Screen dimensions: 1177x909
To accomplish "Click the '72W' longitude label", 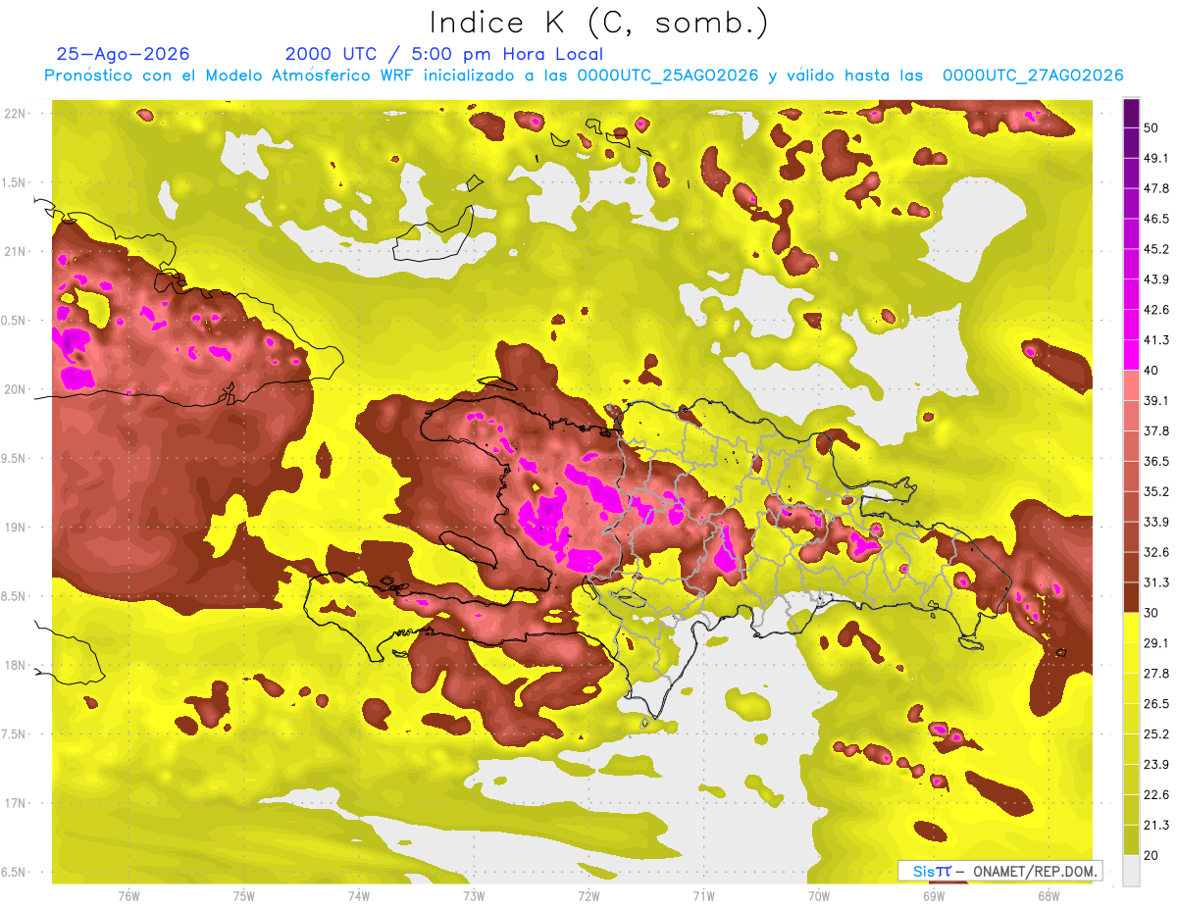I will (588, 896).
